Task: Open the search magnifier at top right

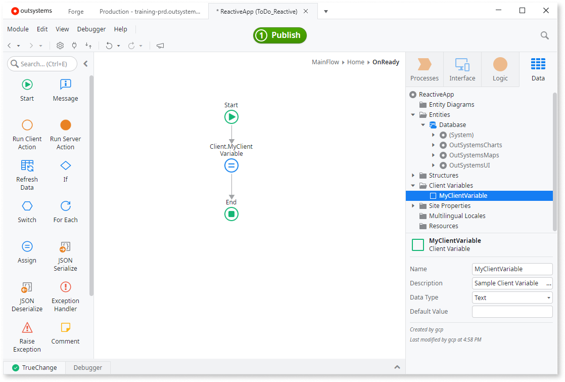Action: (544, 35)
